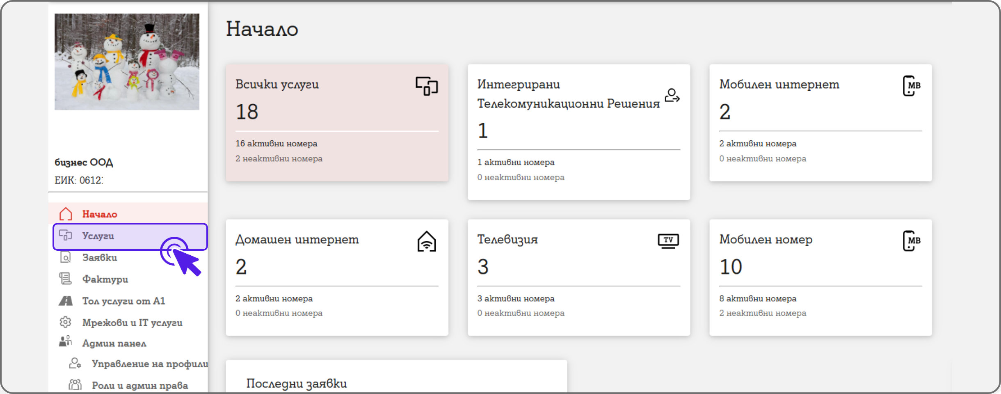
Task: Click '0 неактивни номера' under Мобилен интернет
Action: pos(763,158)
